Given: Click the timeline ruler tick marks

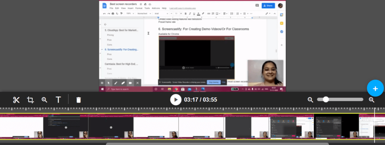Looking at the screenshot, I should (192, 109).
